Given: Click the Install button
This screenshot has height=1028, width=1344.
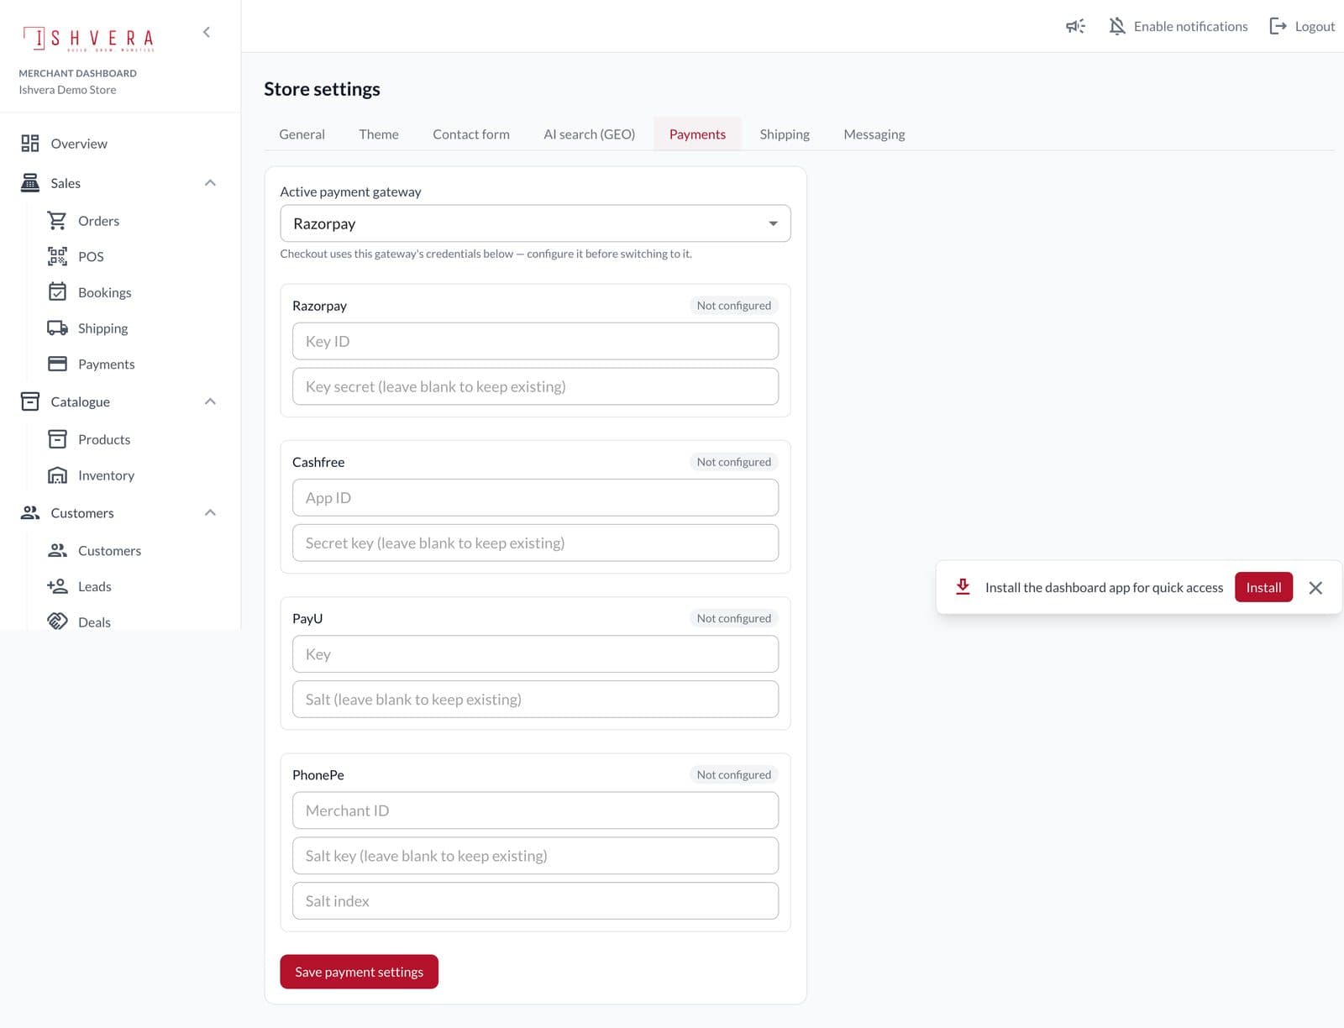Looking at the screenshot, I should click(x=1263, y=587).
